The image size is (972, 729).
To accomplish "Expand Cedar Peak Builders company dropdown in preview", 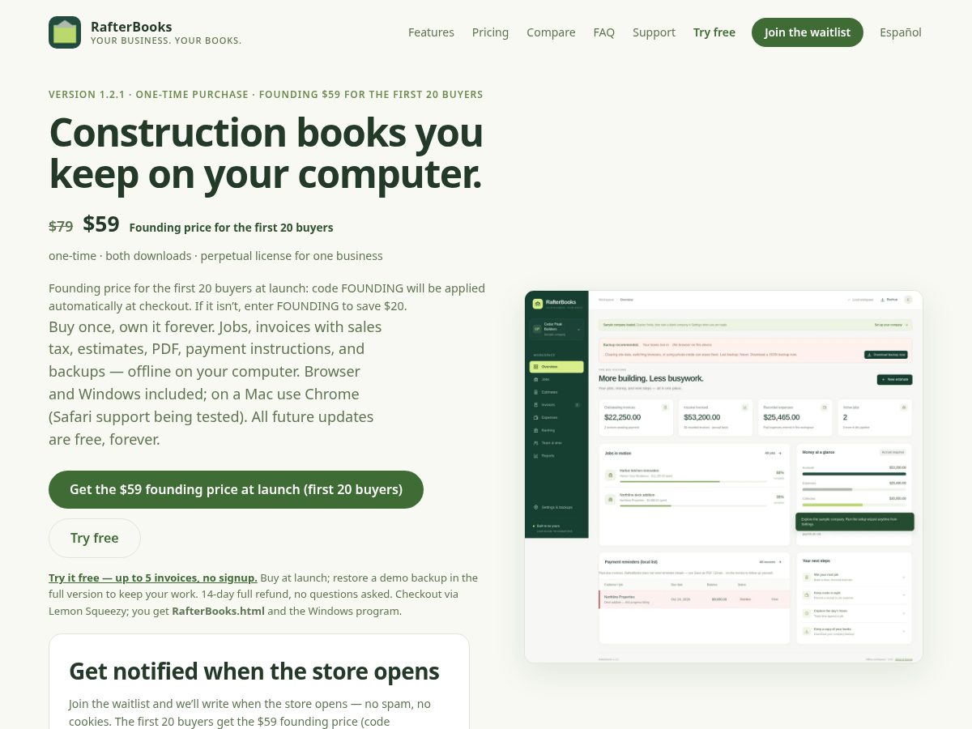I will pos(557,329).
